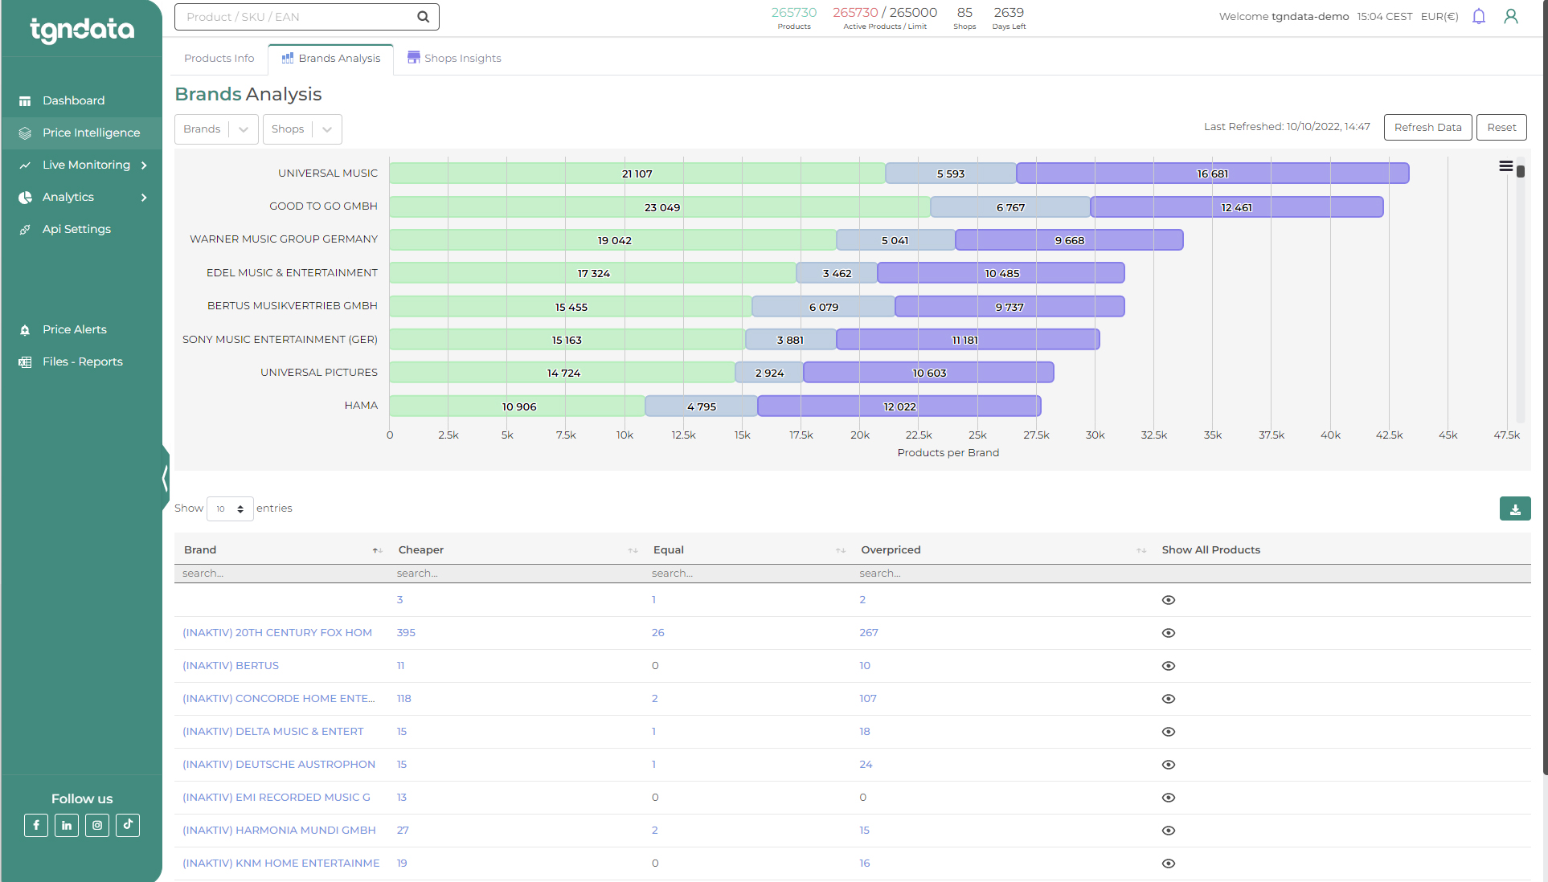
Task: Click the purple HAMA 12 022 bar
Action: (899, 406)
